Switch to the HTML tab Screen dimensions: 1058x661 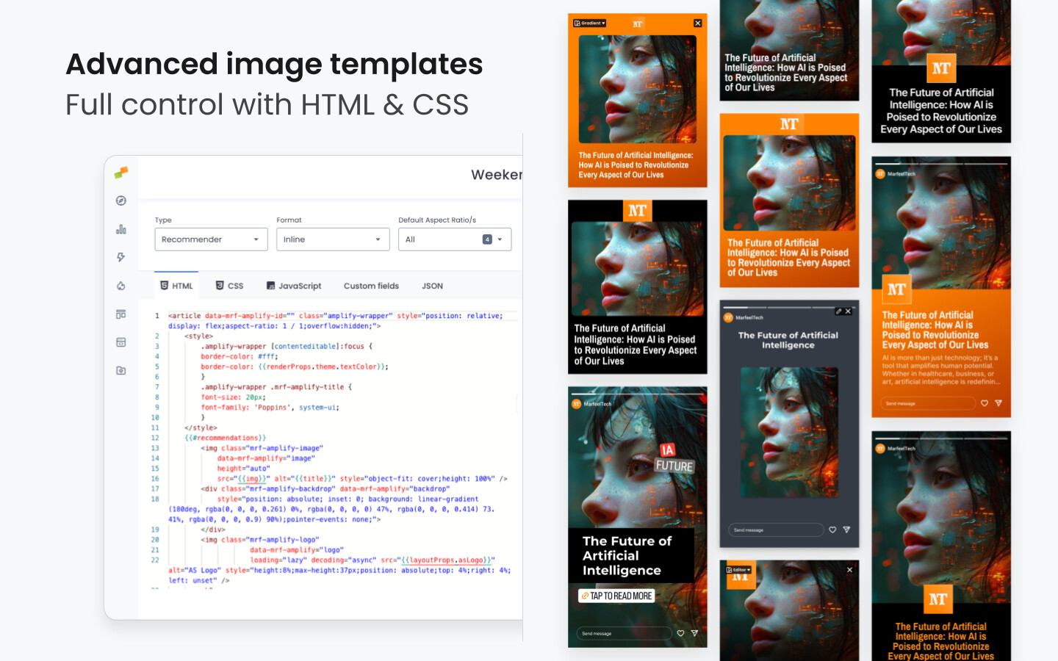tap(176, 286)
